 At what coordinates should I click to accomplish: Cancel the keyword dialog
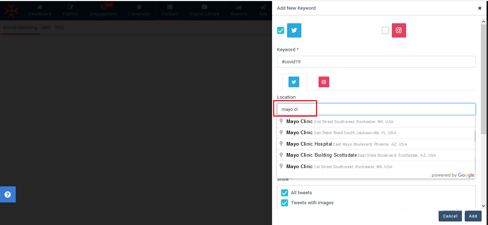coord(450,216)
